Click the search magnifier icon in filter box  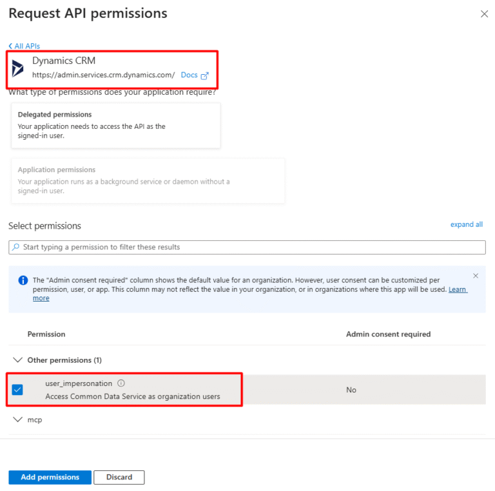pos(16,247)
